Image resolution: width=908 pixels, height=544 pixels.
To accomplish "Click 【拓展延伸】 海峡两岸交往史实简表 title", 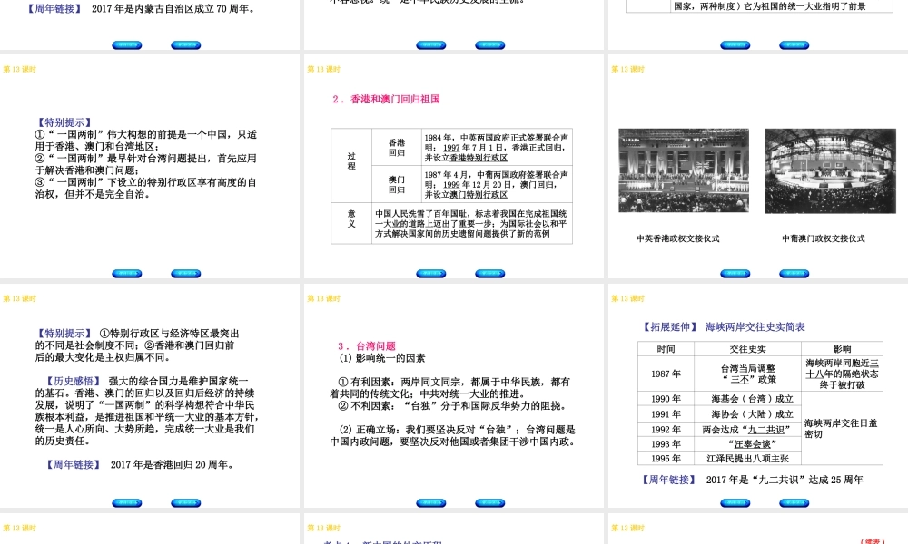I will point(724,326).
